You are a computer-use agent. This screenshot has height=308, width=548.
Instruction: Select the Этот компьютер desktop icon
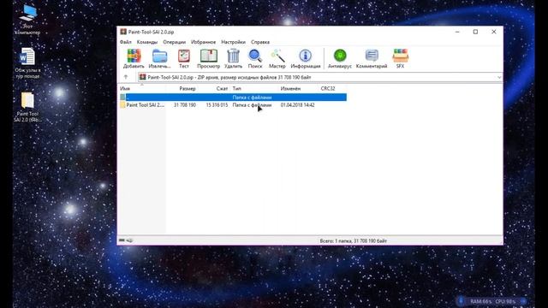[x=27, y=20]
